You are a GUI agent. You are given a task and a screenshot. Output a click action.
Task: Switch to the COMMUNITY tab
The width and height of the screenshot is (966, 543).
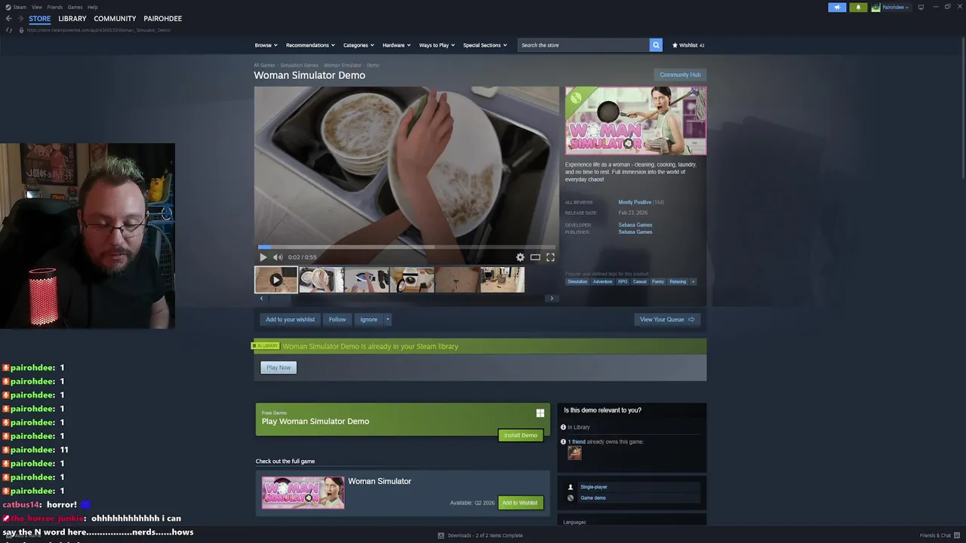[115, 18]
